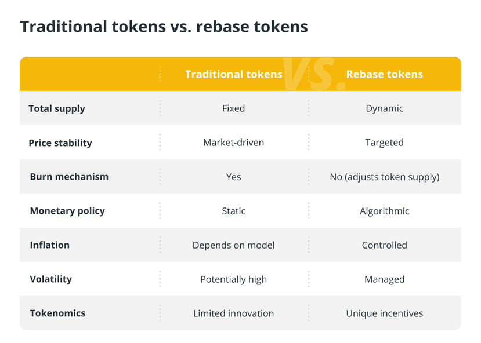Select the 'Potentially high' cell
The width and height of the screenshot is (481, 343).
[x=233, y=279]
